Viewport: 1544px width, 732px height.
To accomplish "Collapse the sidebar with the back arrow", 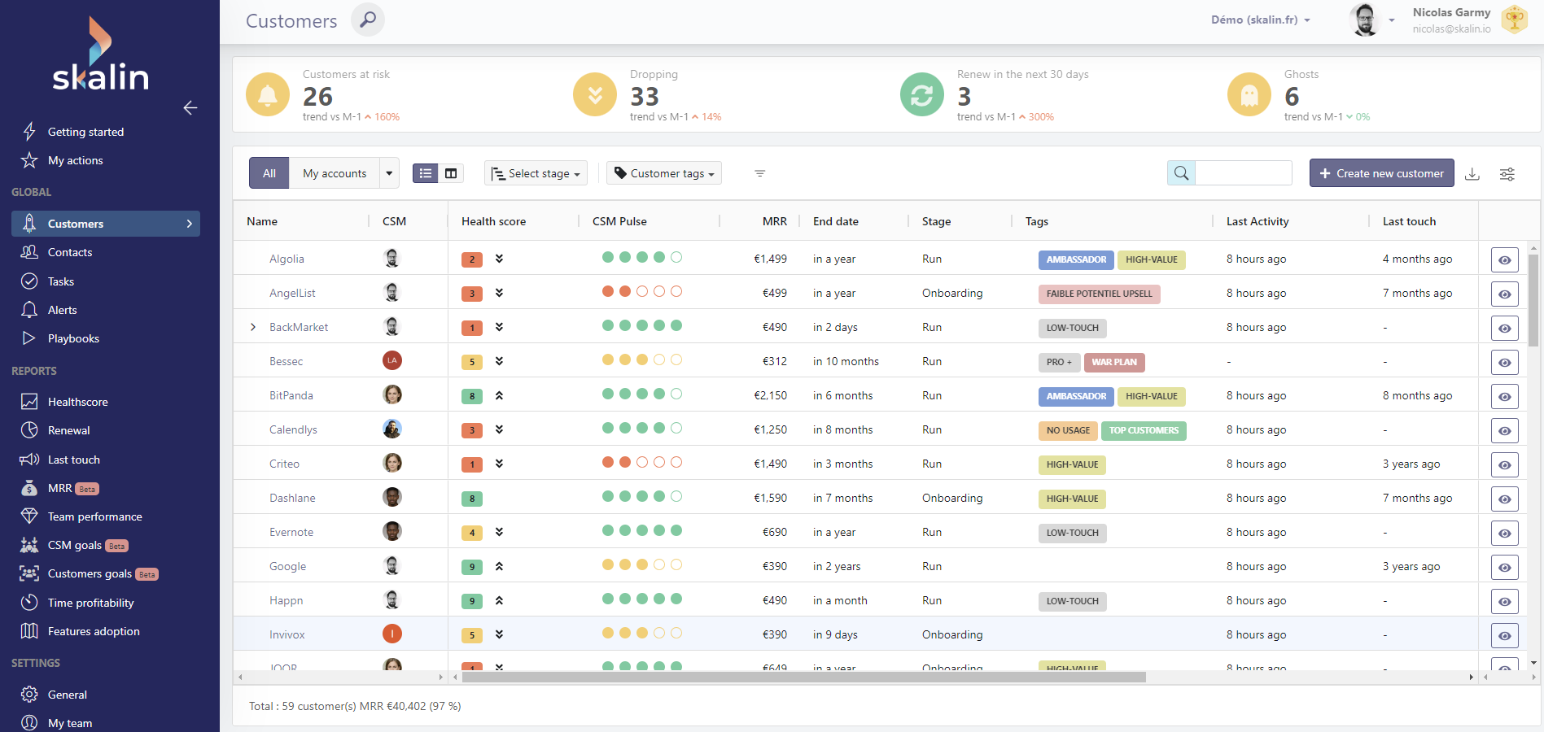I will click(x=190, y=107).
